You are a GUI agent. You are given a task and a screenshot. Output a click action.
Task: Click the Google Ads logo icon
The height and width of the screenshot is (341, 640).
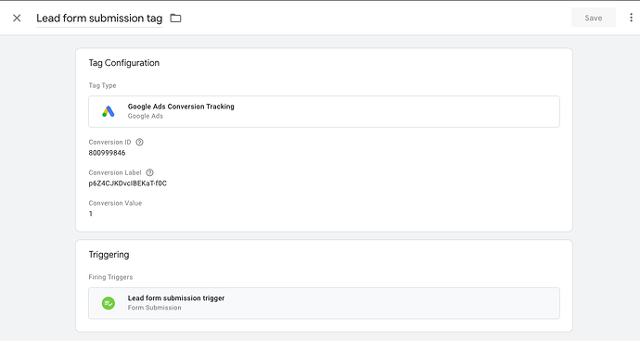pyautogui.click(x=109, y=111)
